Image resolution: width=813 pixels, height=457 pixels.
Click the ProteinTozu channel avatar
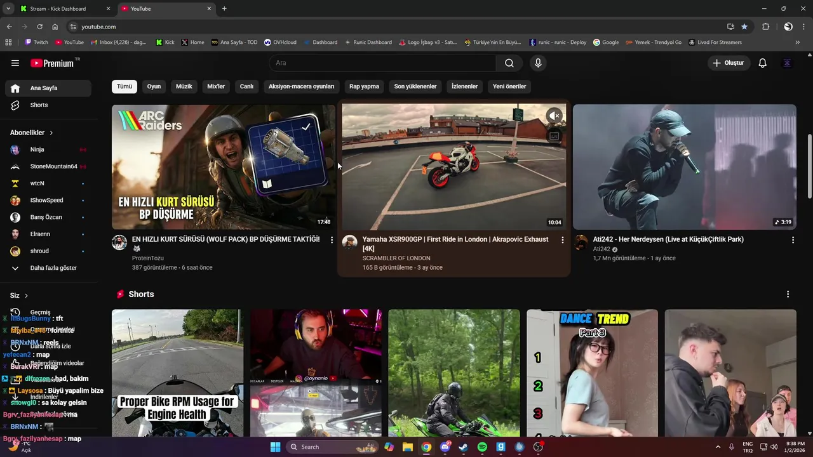click(119, 242)
